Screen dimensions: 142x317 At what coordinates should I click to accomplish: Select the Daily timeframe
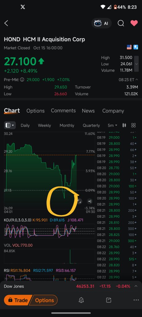25,125
